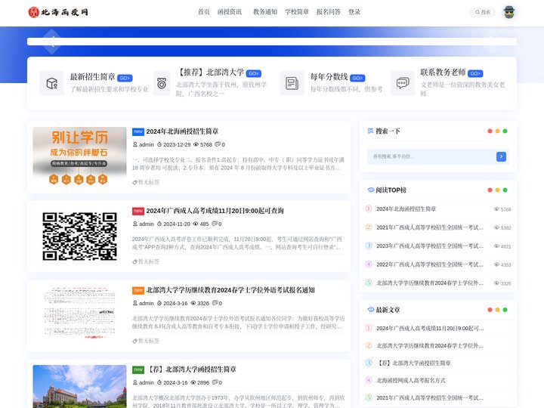
Task: Click the chat bubble icon beside 联系教务老师
Action: (403, 83)
